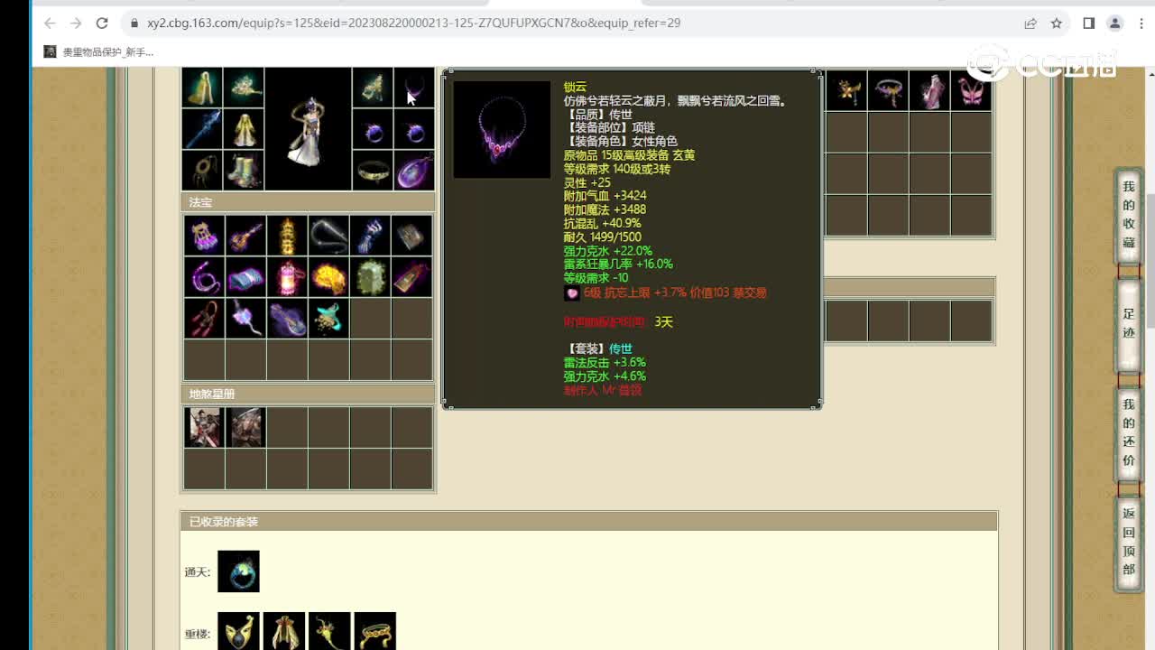Open the red tassel beads treasure

(204, 319)
